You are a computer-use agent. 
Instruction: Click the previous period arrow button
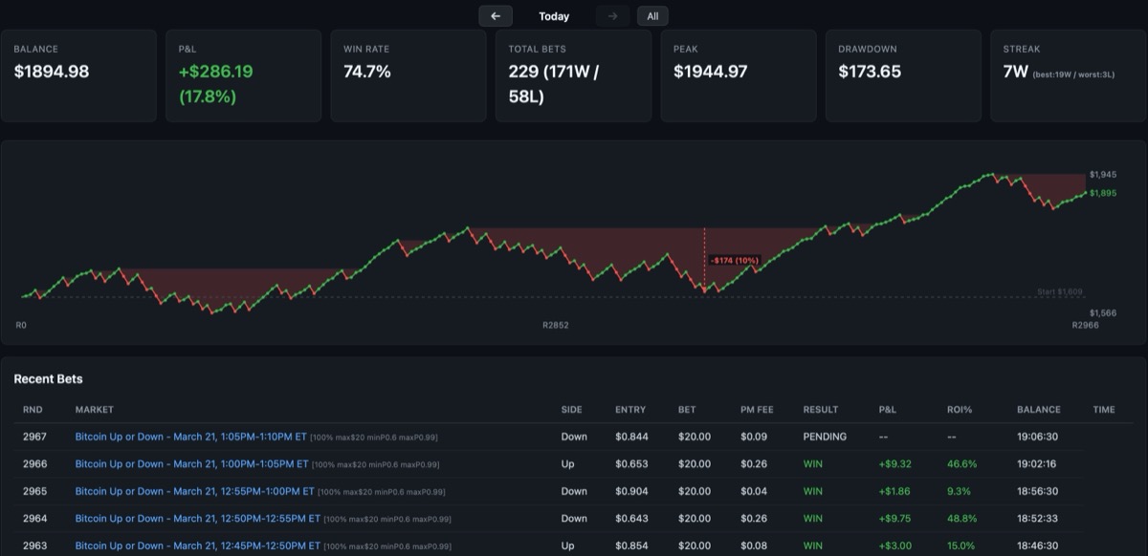(x=495, y=16)
